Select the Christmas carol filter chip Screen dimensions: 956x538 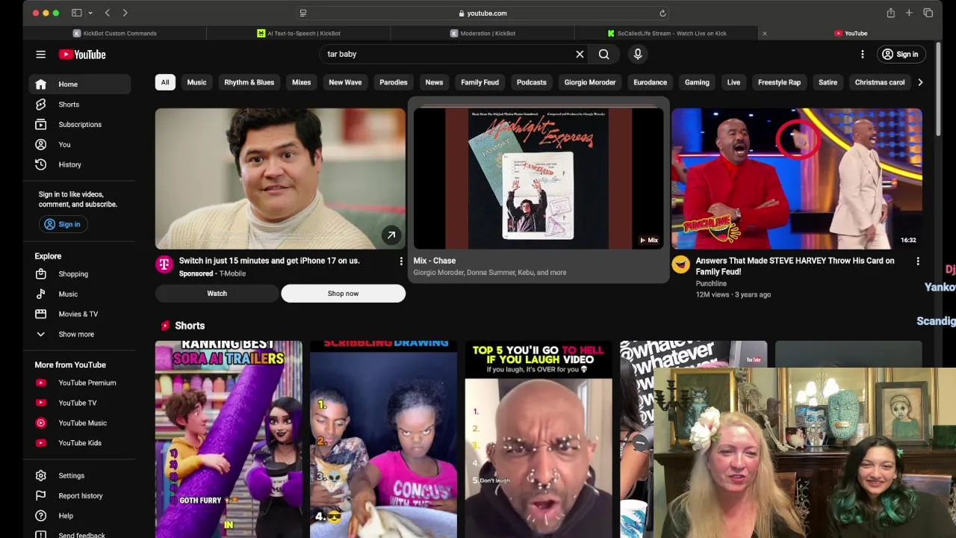pos(879,82)
